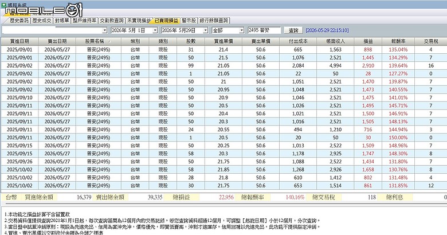Image resolution: width=447 pixels, height=235 pixels.
Task: Click the 帳面收入 column header
Action: coord(335,41)
